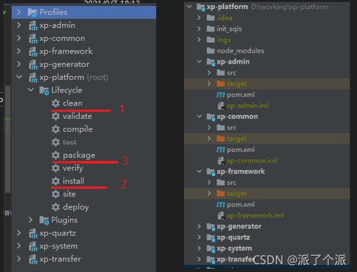357x272 pixels.
Task: Collapse the xp-framework project folder
Action: [199, 171]
